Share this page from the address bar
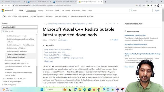Viewport: 164px width, 92px height. pyautogui.click(x=140, y=6)
